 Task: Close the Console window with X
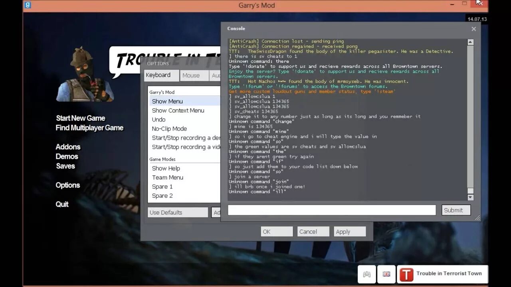[x=473, y=29]
